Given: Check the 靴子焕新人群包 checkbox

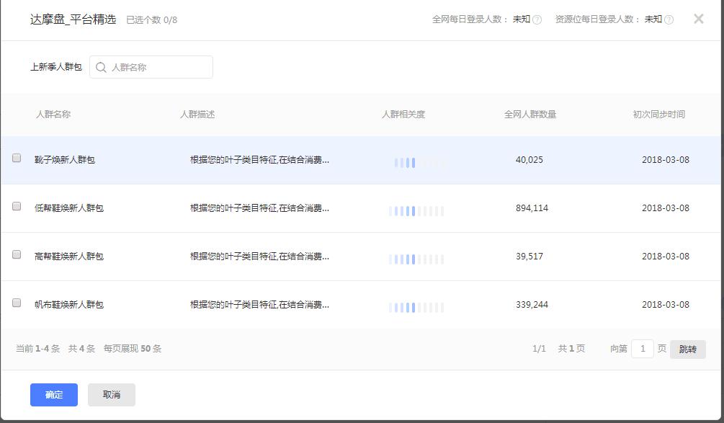Looking at the screenshot, I should click(x=17, y=158).
